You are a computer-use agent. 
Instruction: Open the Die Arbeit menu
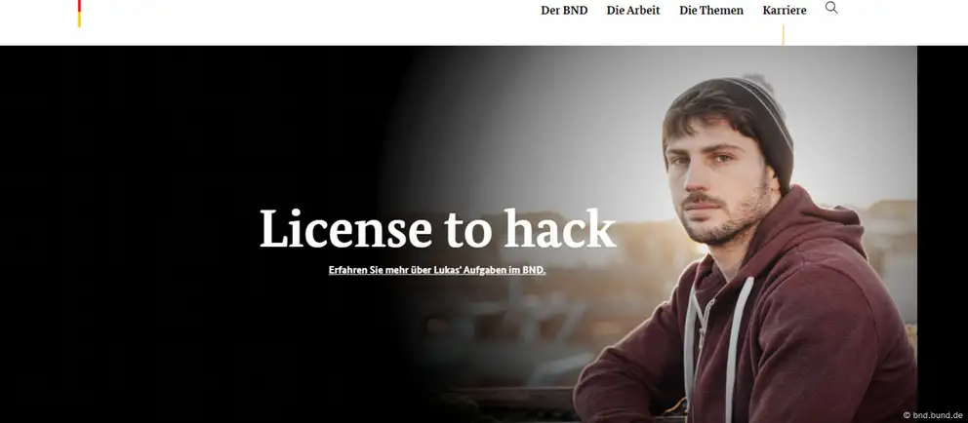pyautogui.click(x=633, y=11)
